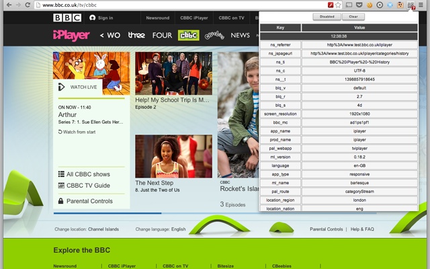Click The Next Step title

point(154,183)
